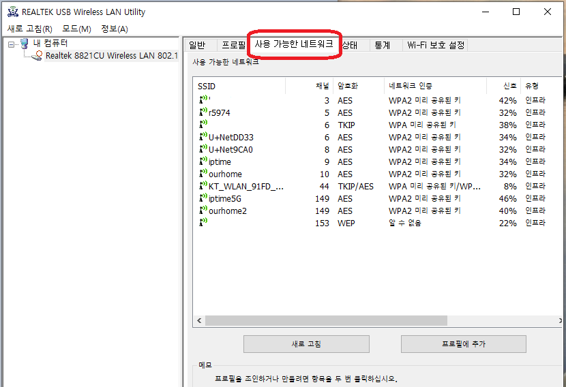
Task: Click the 40% signal value for ourhome2
Action: (x=507, y=211)
